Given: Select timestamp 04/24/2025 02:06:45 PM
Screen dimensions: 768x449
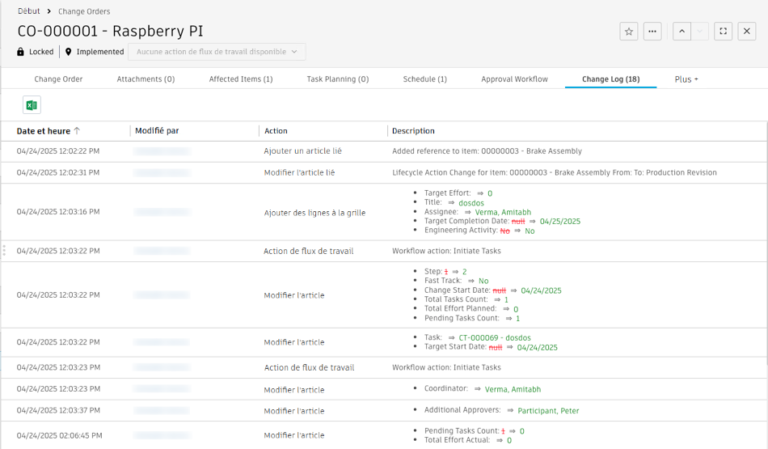Looking at the screenshot, I should (59, 435).
